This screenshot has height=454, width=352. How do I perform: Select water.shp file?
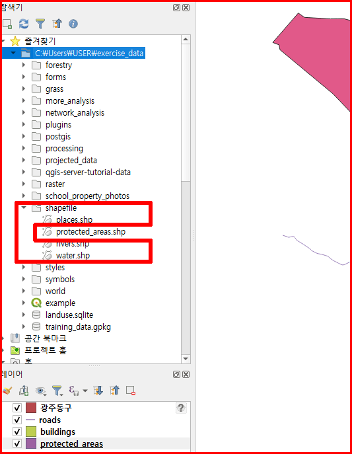[x=73, y=255]
